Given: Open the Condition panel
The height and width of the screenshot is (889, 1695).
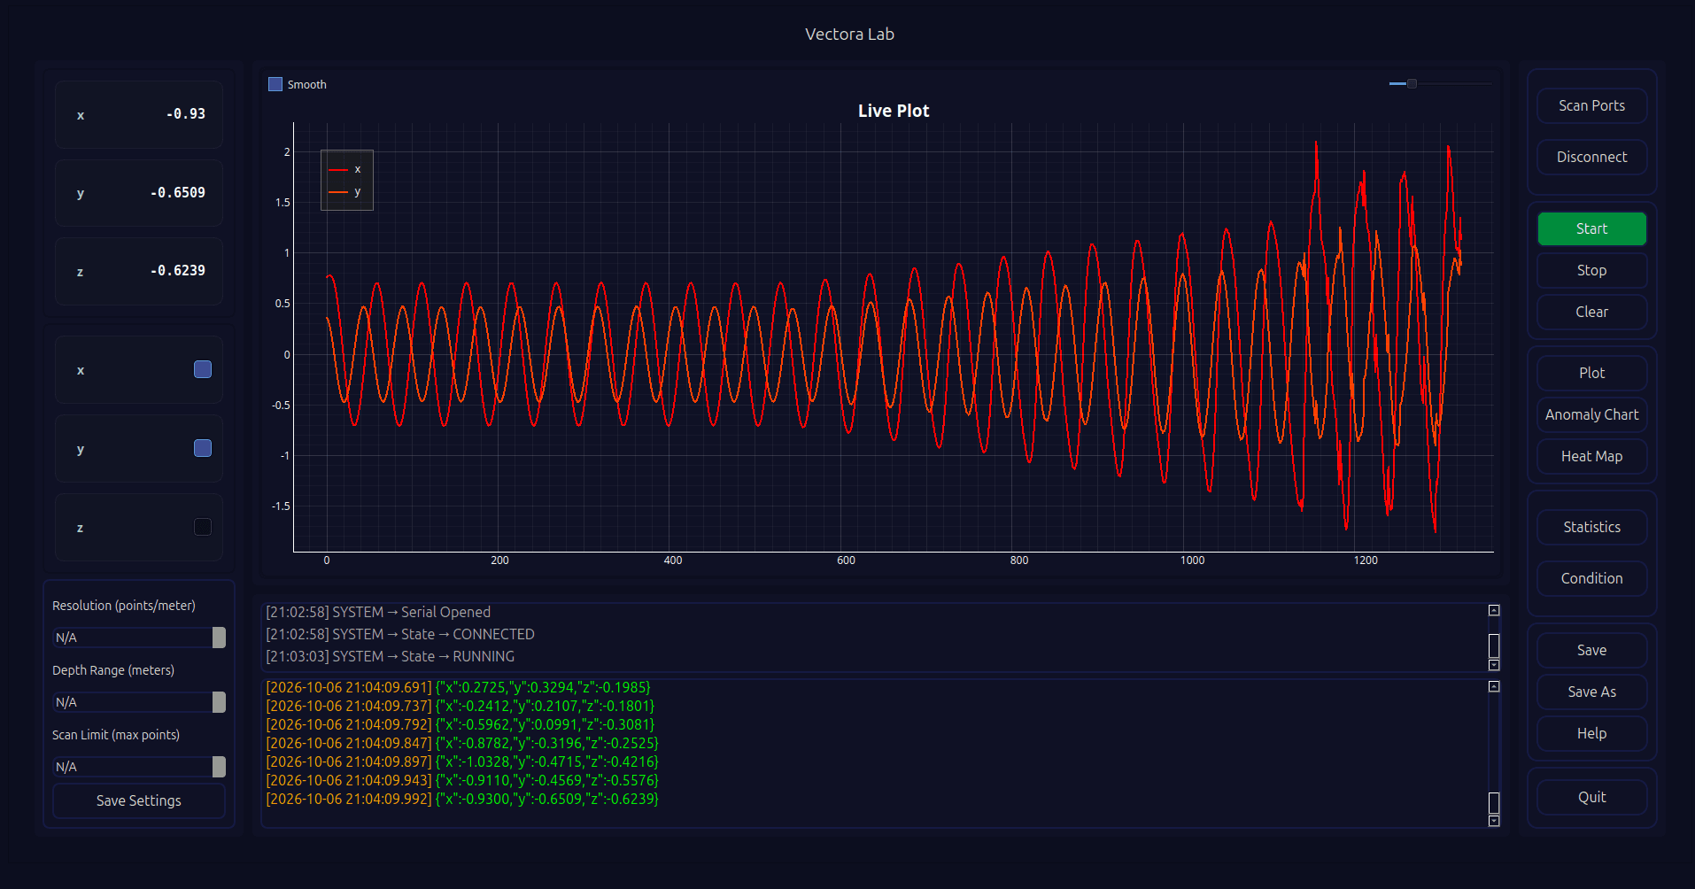Looking at the screenshot, I should tap(1591, 578).
